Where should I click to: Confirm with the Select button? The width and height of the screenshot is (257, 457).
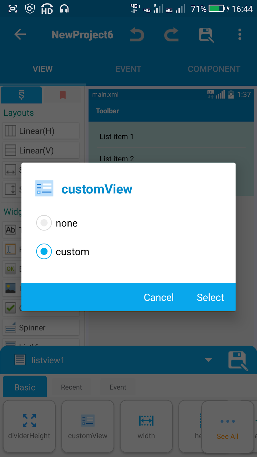tap(210, 297)
